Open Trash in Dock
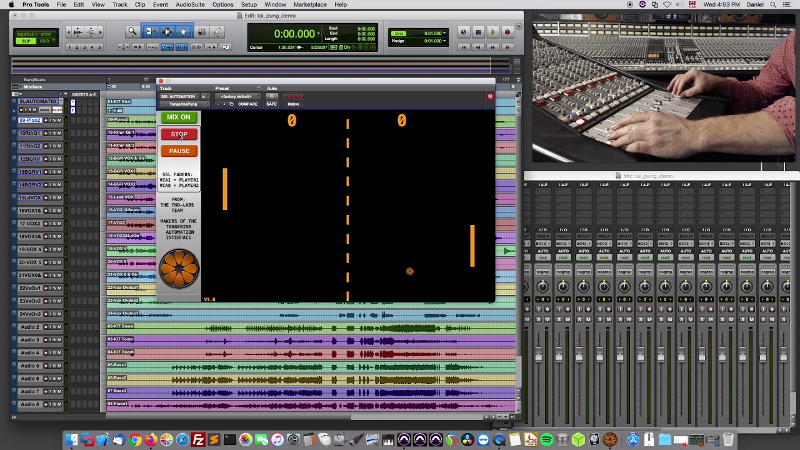 coord(728,440)
